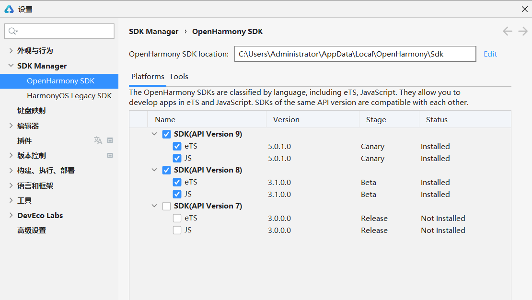Collapse SDK(API Version 9) group
532x300 pixels.
click(154, 134)
